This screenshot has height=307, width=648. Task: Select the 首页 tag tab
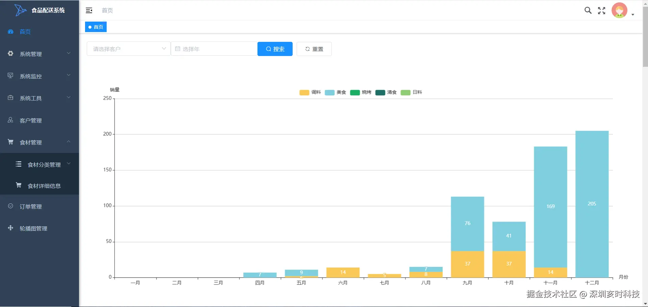(96, 27)
